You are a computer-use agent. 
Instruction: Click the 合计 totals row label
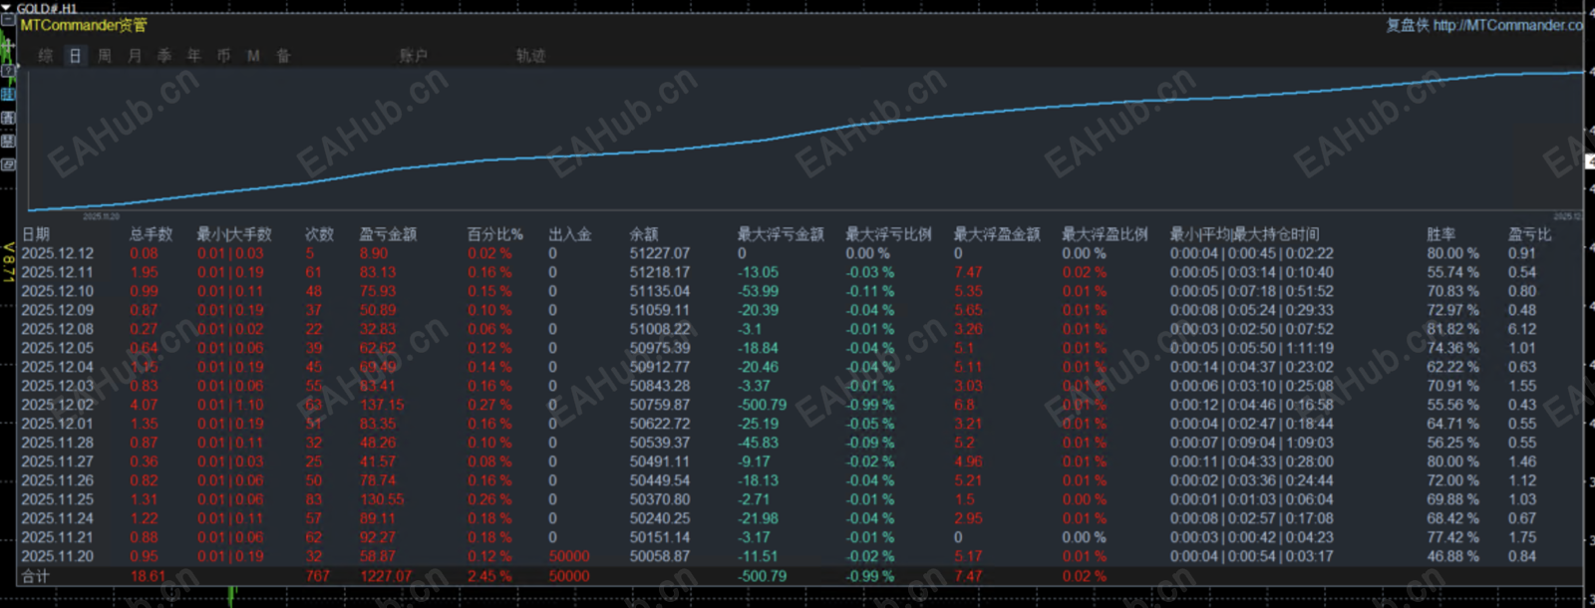[36, 576]
